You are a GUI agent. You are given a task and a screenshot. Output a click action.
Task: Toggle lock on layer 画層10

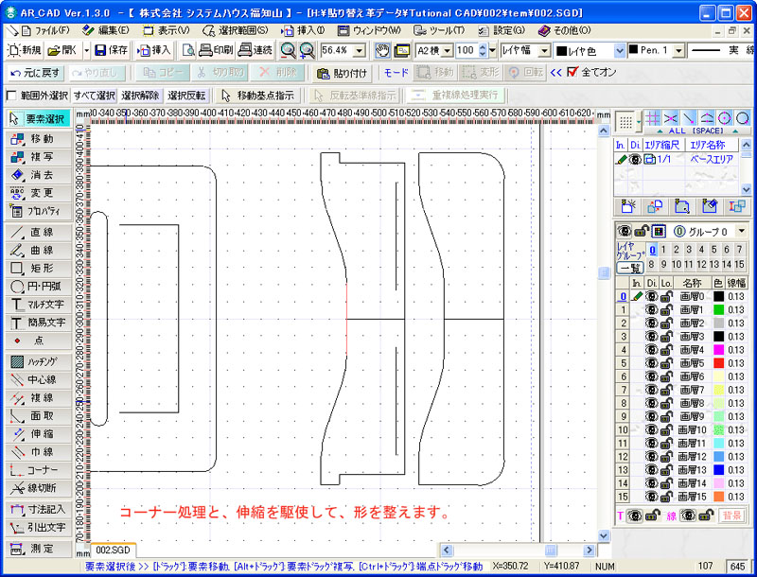click(x=667, y=429)
